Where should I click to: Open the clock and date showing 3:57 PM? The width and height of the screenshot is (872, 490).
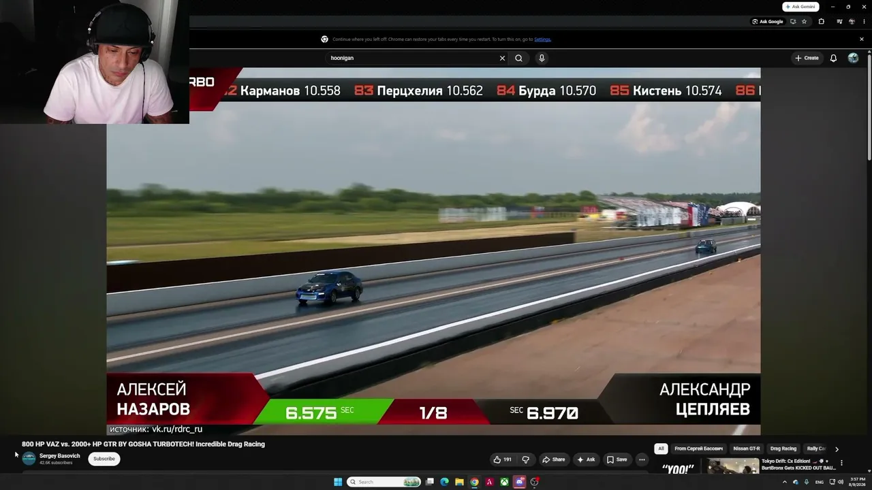point(857,482)
